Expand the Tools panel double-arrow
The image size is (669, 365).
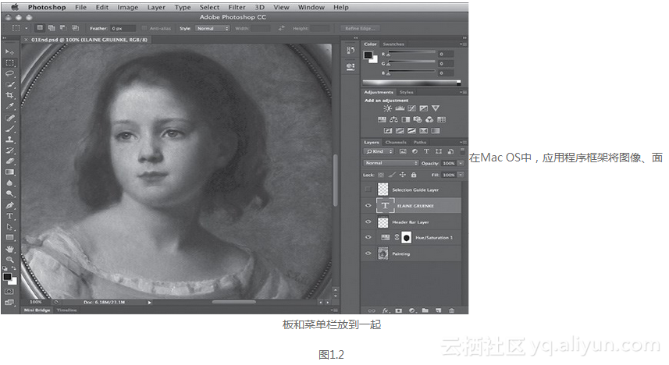click(x=5, y=38)
